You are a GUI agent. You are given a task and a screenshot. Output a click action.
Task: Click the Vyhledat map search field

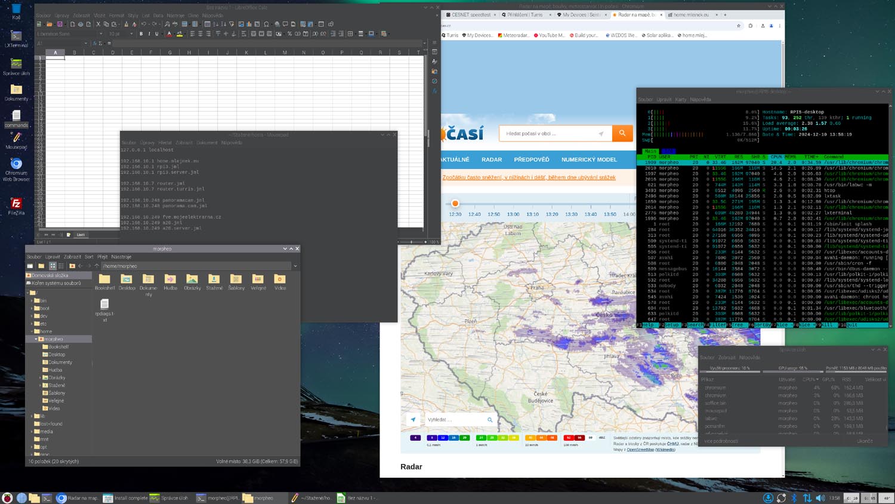(x=460, y=420)
